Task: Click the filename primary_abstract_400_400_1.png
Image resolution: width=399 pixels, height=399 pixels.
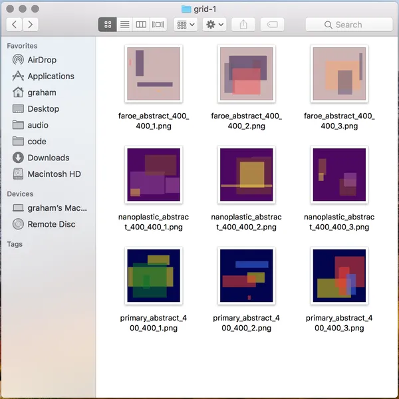Action: point(154,323)
